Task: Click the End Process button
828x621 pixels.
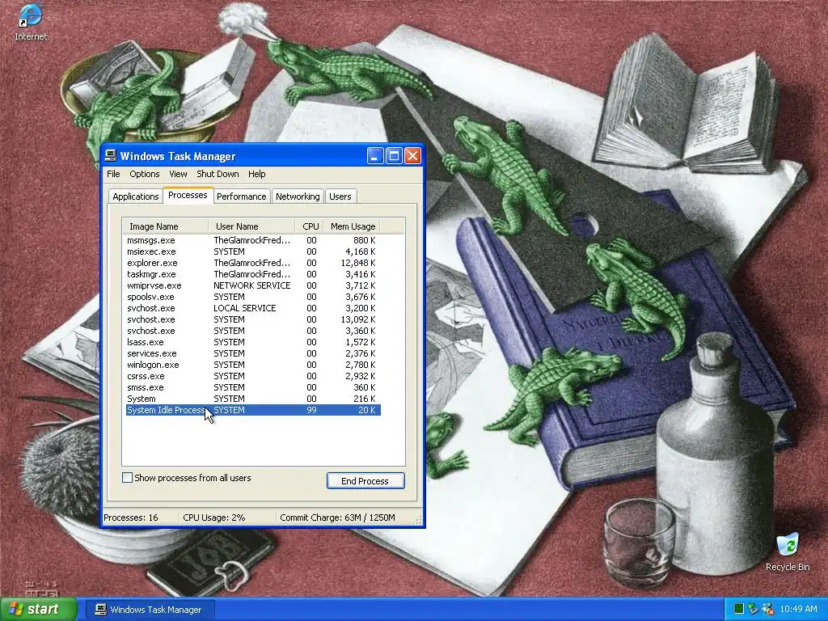Action: 365,480
